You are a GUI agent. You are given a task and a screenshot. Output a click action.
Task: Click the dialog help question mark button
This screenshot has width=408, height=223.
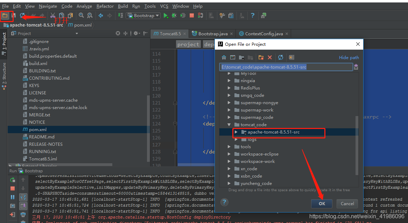224,202
